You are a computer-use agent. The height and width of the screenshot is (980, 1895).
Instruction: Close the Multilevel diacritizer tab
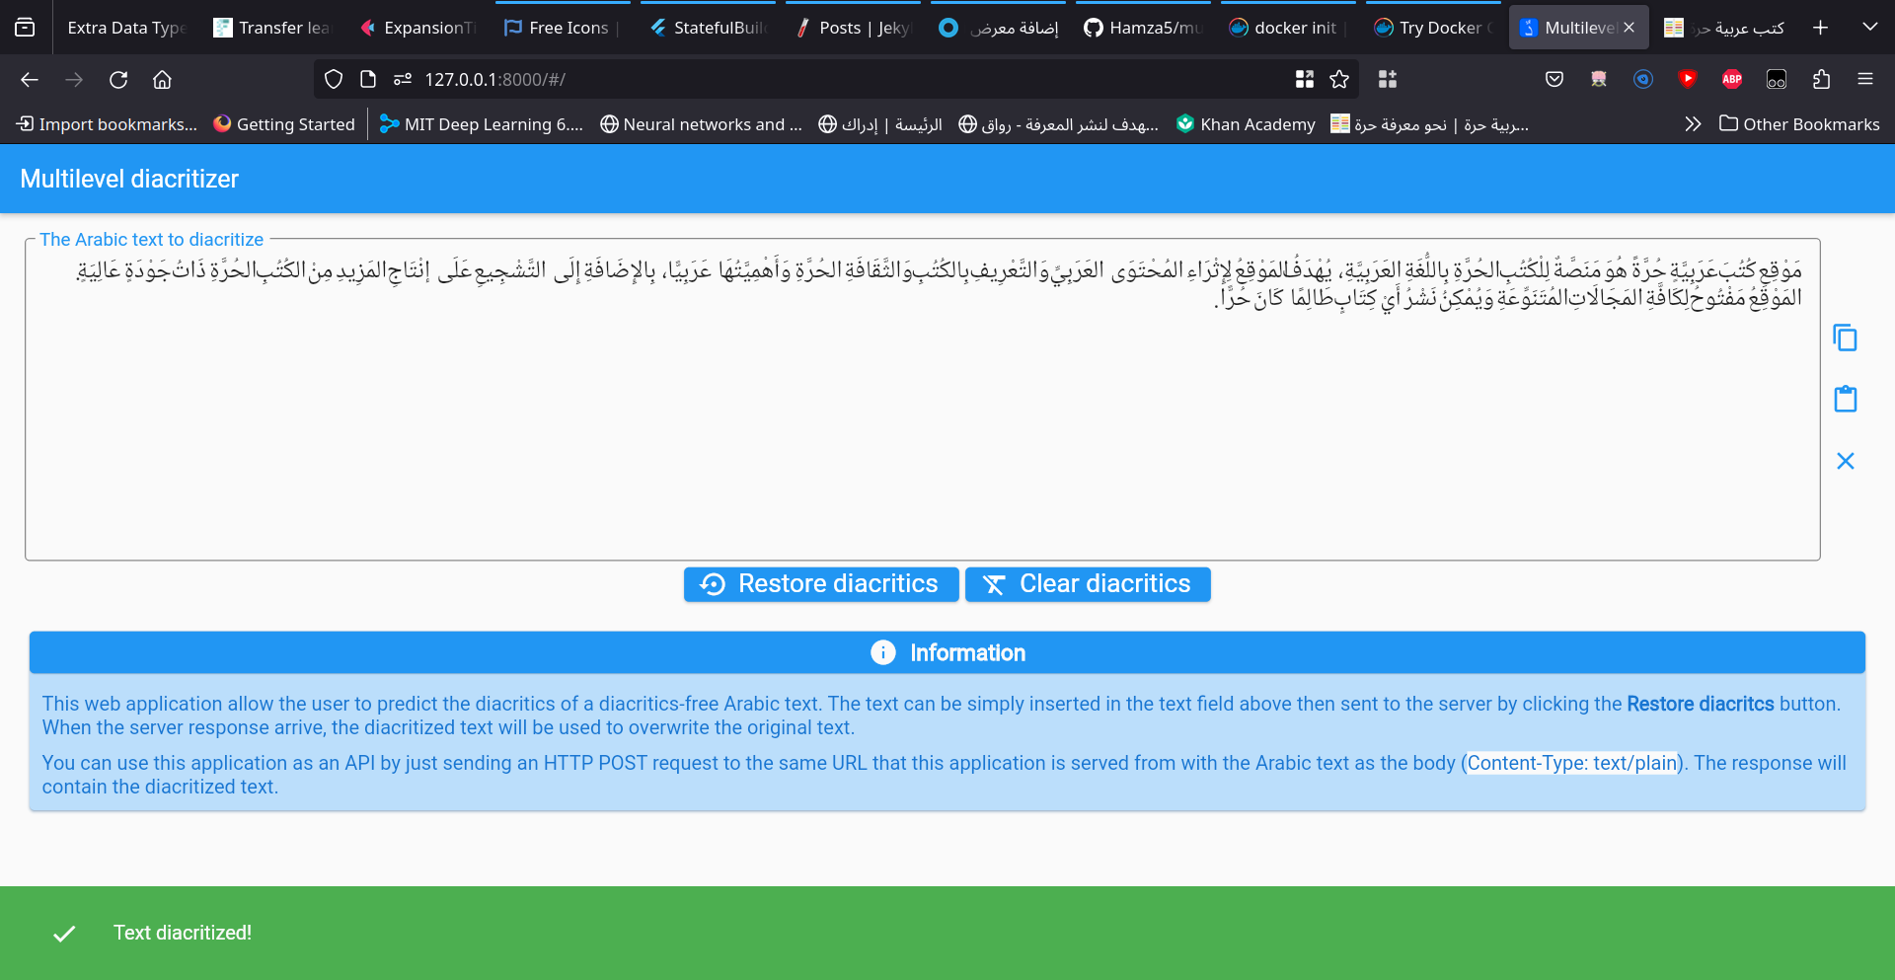click(x=1629, y=28)
